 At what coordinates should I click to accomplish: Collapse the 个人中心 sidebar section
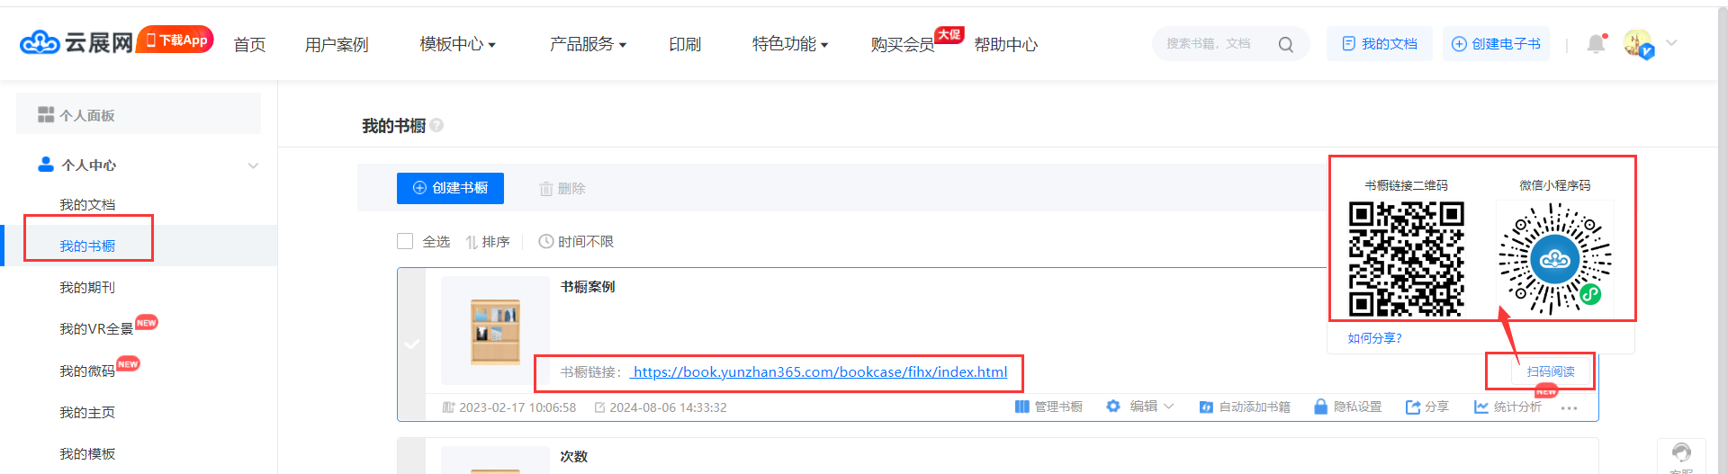[x=253, y=165]
